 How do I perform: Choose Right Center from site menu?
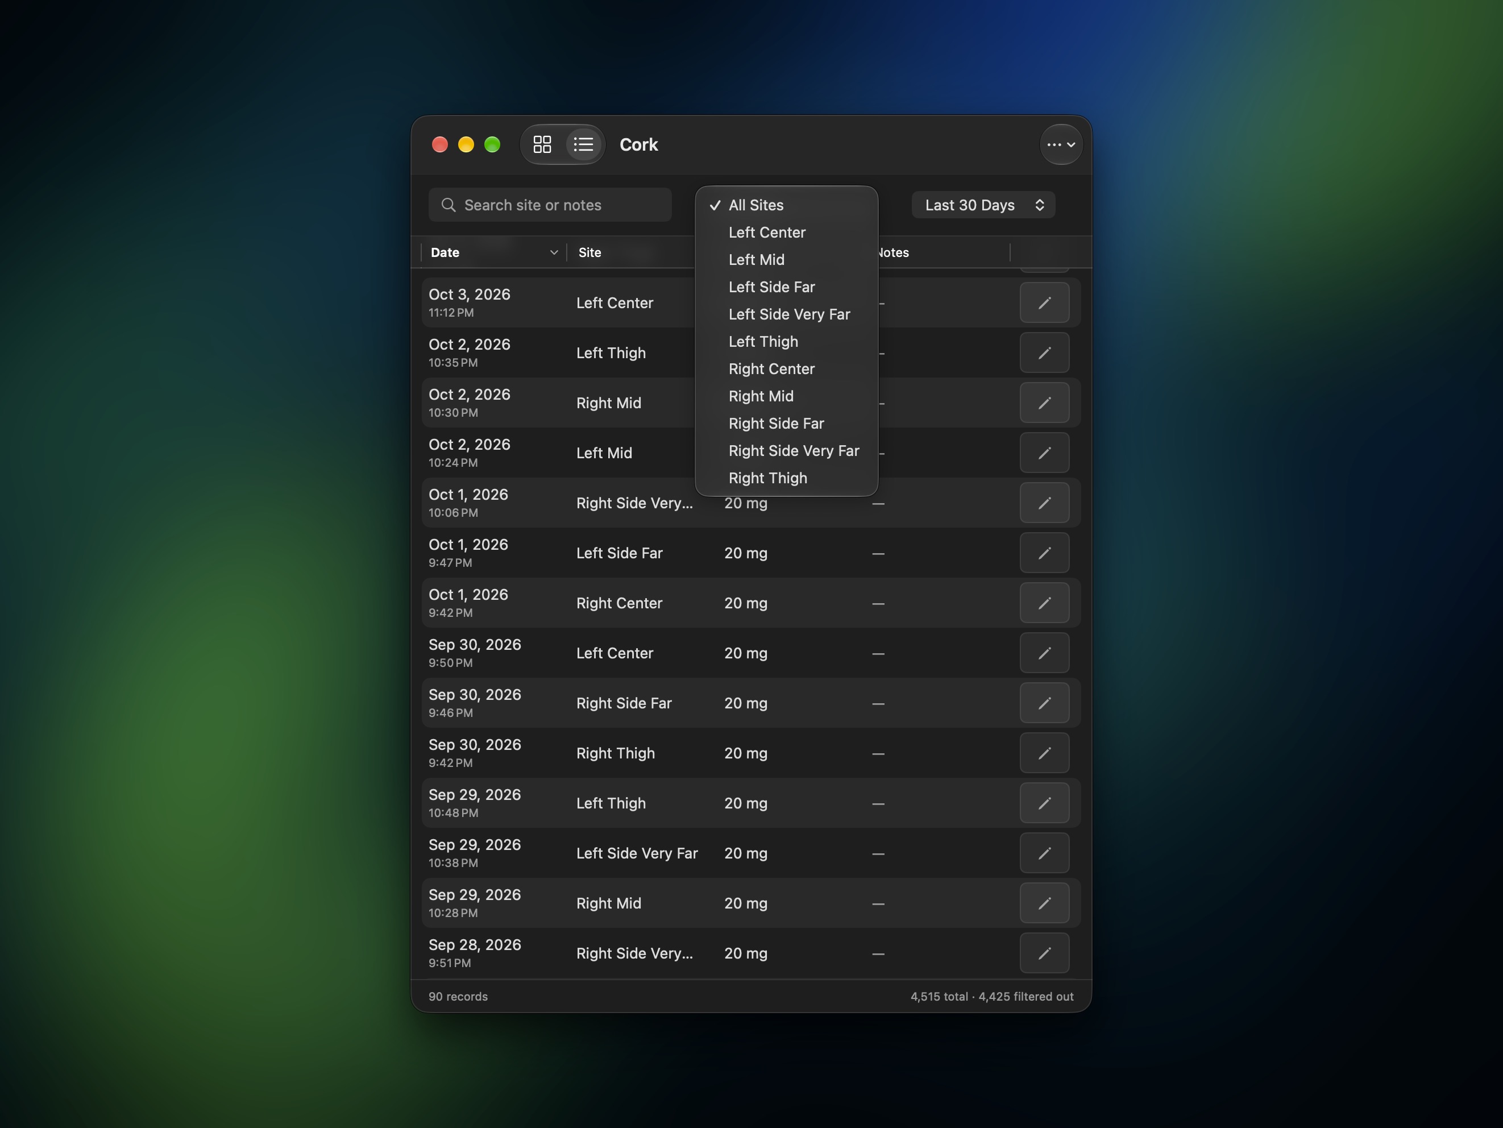pos(786,369)
